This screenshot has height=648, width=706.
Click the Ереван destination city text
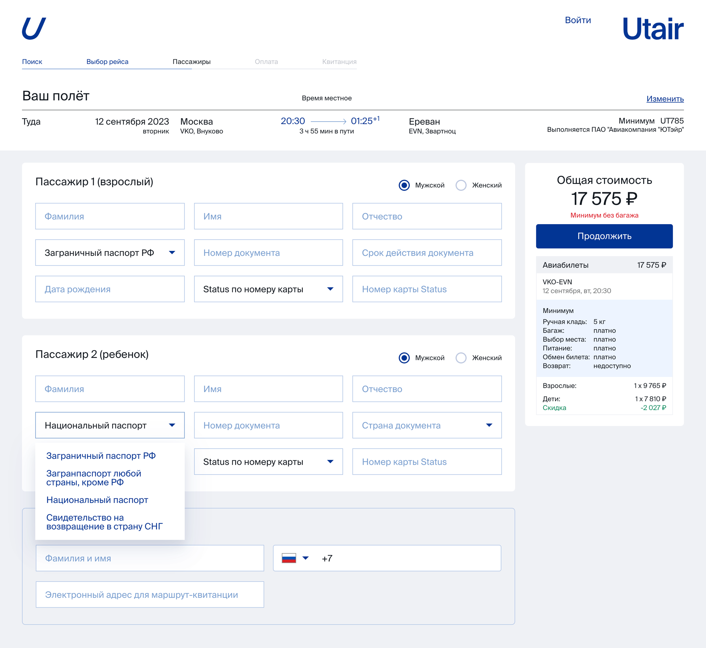pos(424,122)
